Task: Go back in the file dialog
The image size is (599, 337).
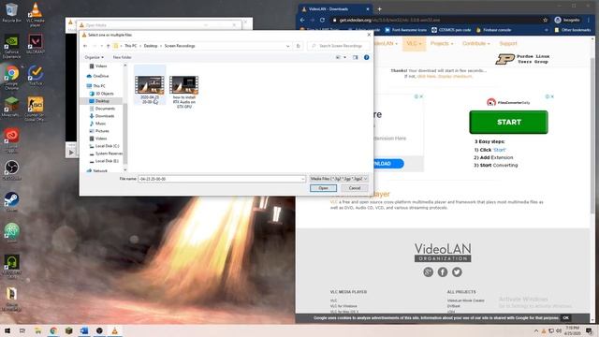Action: tap(85, 46)
